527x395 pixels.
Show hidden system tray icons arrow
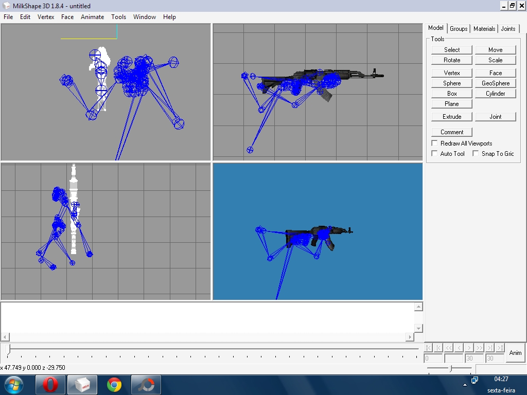click(x=465, y=385)
